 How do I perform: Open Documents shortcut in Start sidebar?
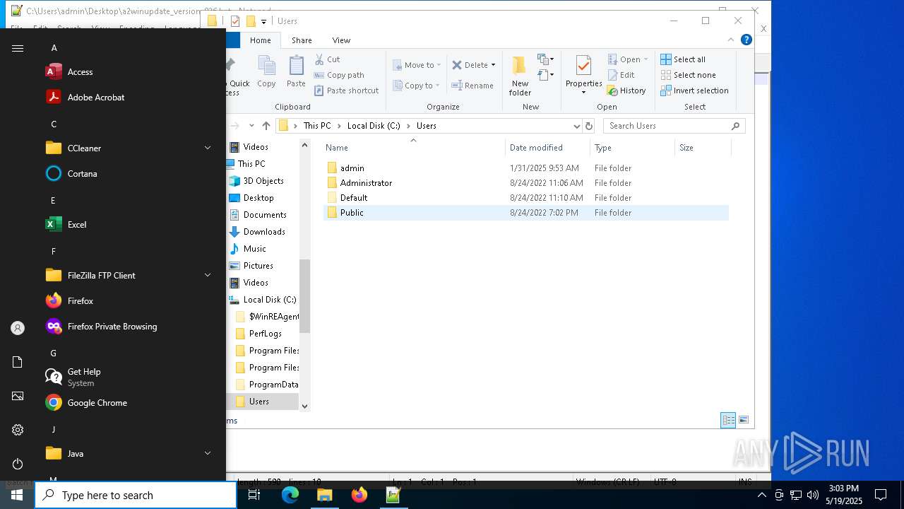coord(18,362)
